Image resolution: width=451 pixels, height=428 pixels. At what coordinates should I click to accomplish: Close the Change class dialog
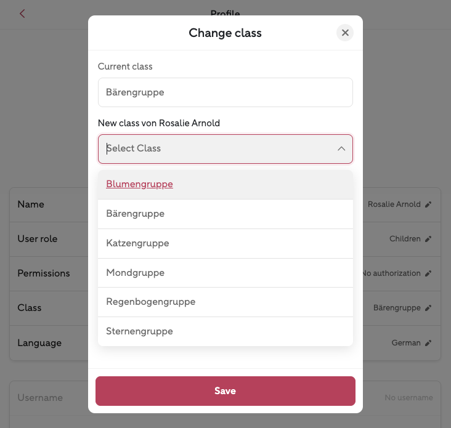pos(345,33)
